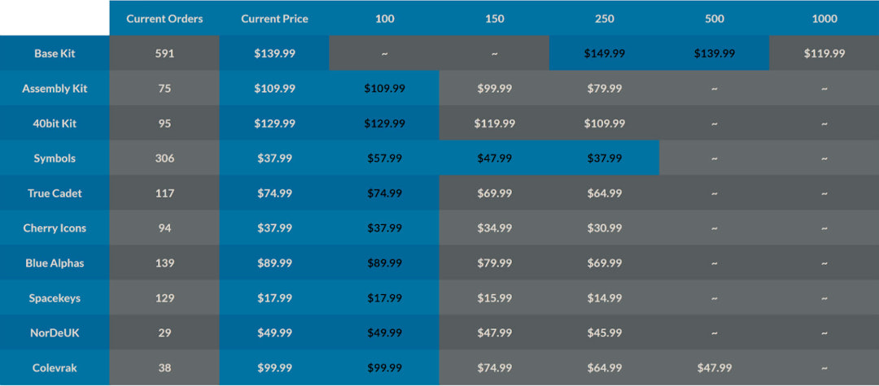Select the Symbols row label
This screenshot has width=879, height=386.
point(55,158)
